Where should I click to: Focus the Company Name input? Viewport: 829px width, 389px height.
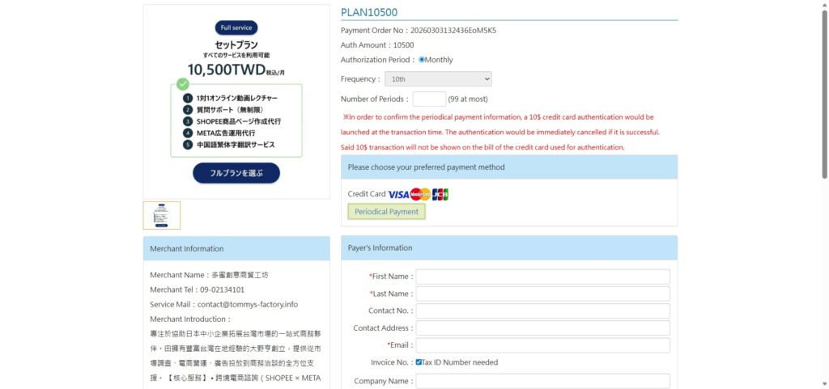pos(542,381)
